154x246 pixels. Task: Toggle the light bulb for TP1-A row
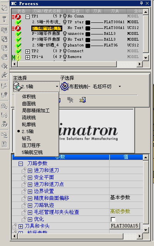pyautogui.click(x=65, y=57)
